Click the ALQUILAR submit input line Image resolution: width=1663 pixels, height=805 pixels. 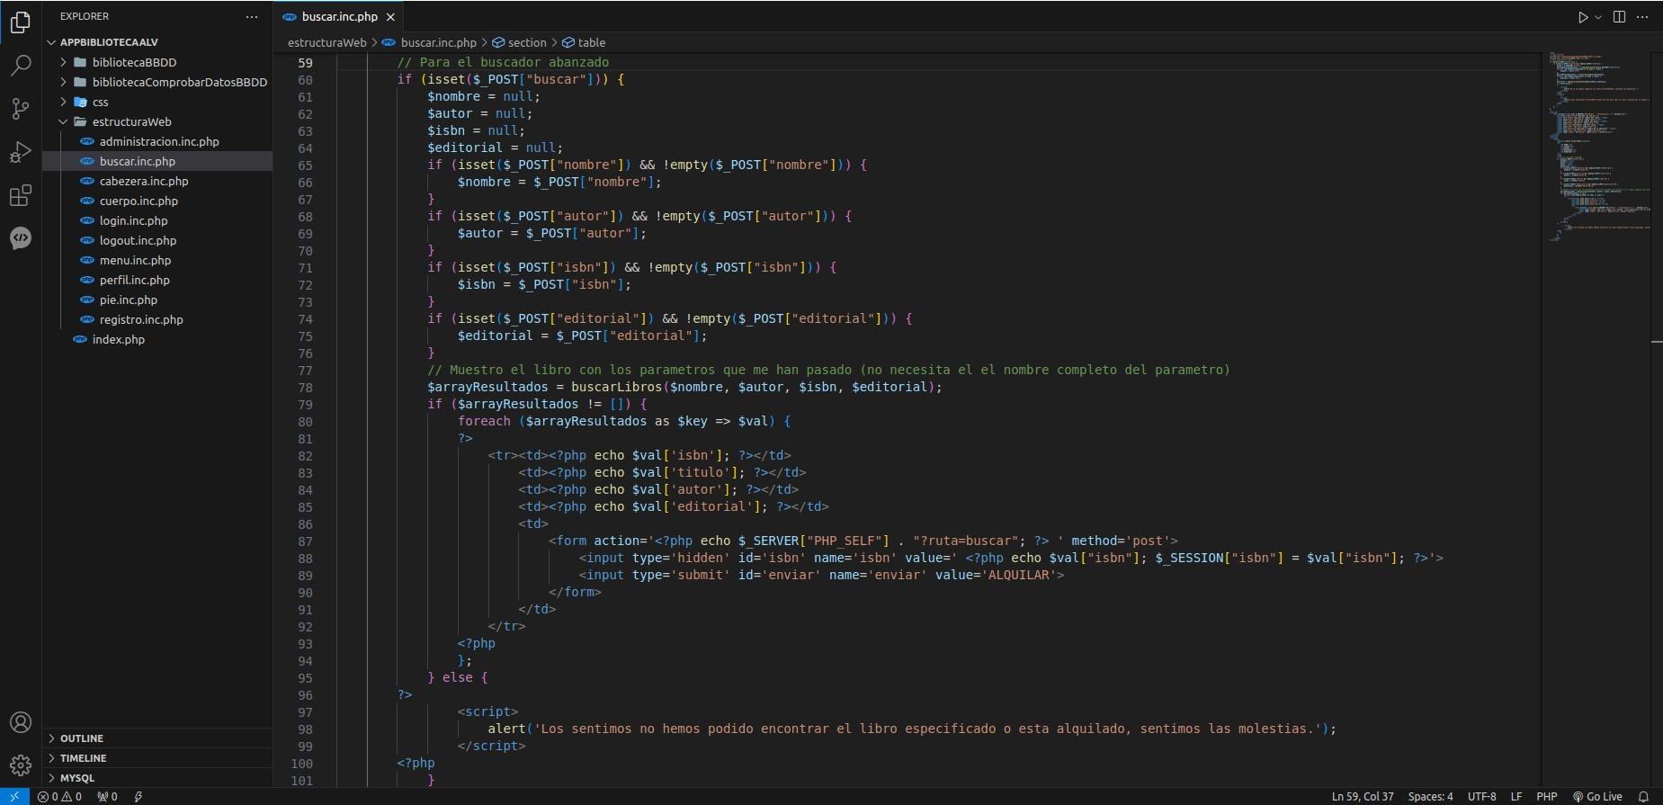(x=821, y=575)
